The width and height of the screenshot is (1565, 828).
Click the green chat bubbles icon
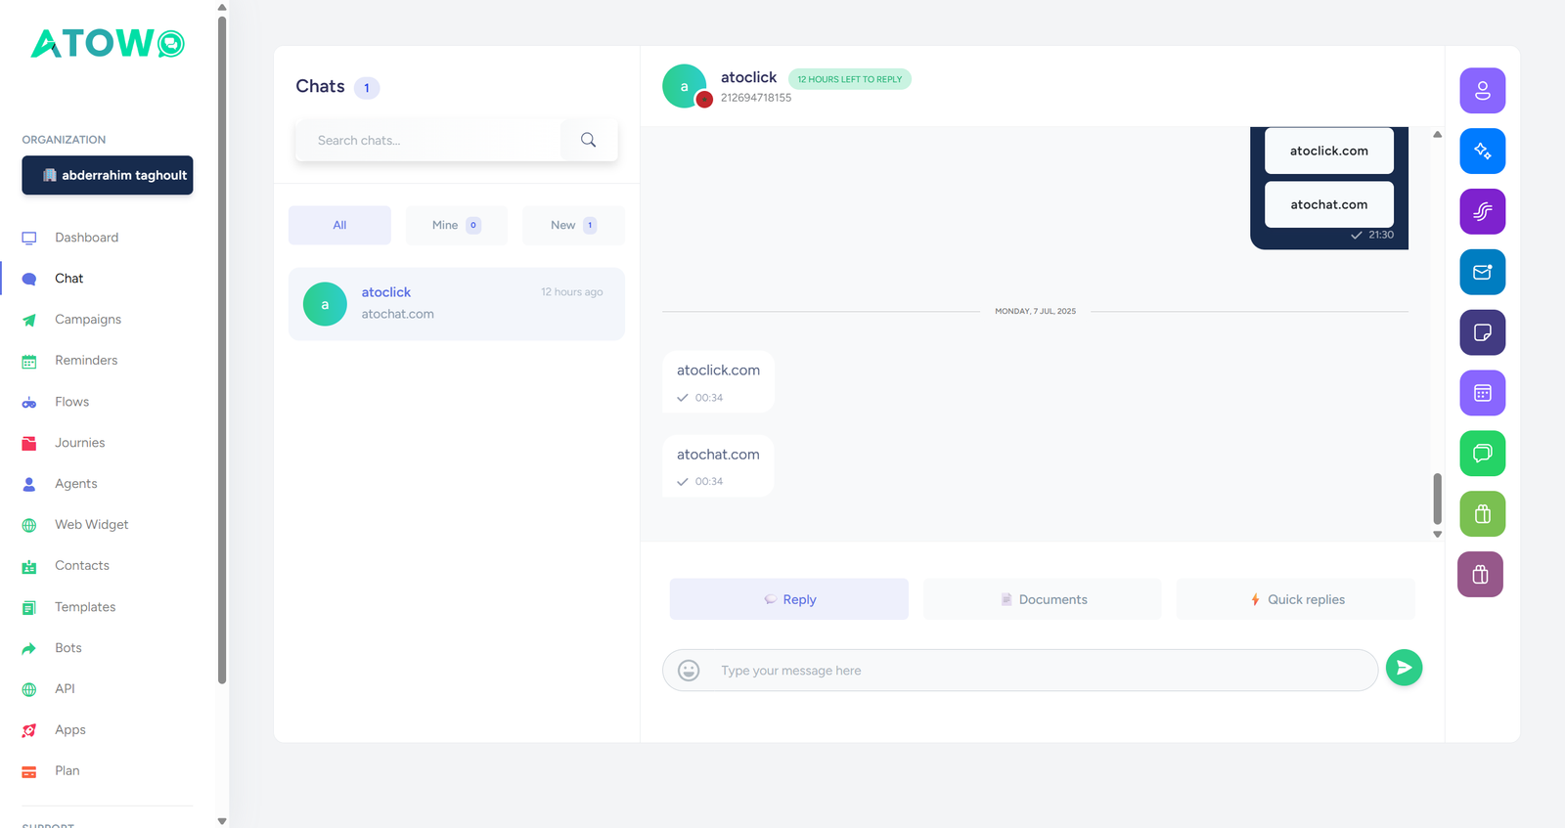tap(1482, 454)
